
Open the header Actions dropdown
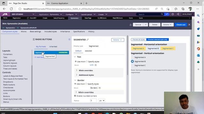(x=167, y=25)
